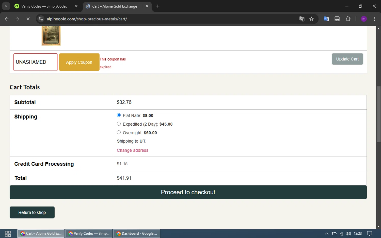Screen dimensions: 381x238
Task: Close the Cart – Alpine Gold Exchange tab
Action: (147, 6)
